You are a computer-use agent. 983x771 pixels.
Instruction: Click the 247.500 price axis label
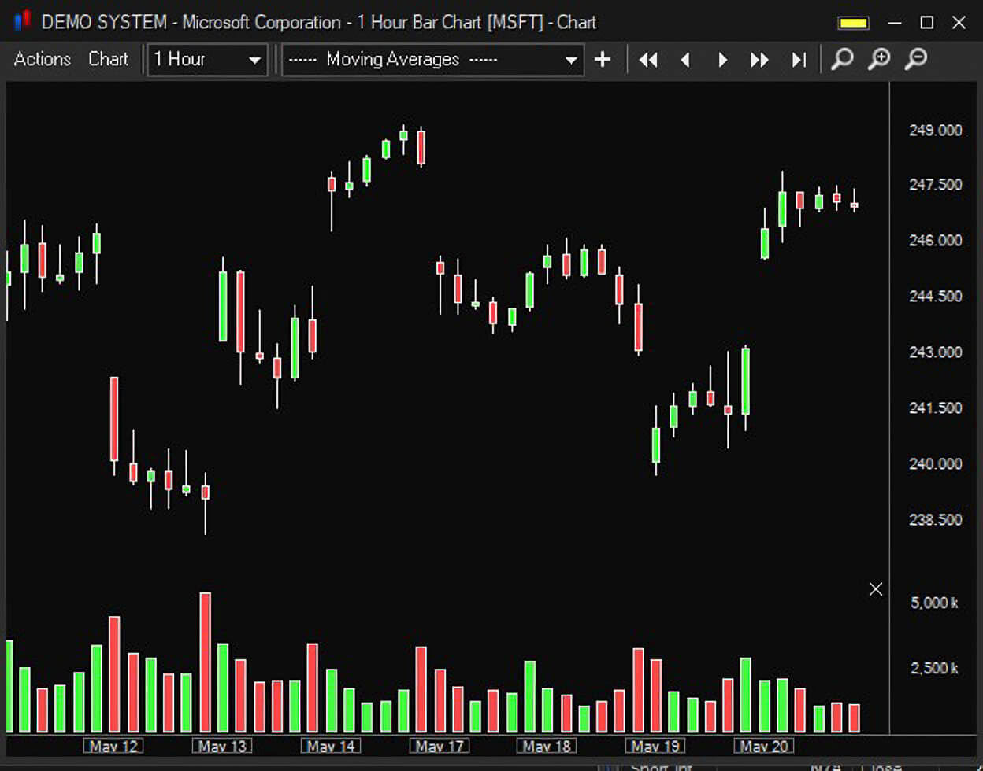(x=935, y=185)
